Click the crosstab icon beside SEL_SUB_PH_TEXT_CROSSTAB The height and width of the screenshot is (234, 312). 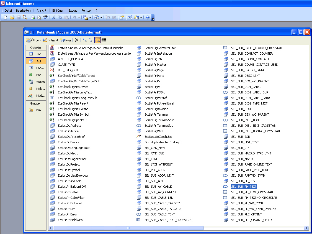pos(225,192)
